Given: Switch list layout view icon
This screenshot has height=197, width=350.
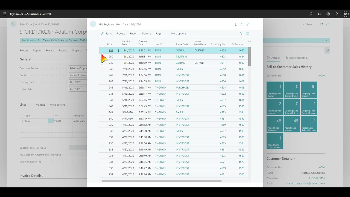Looking at the screenshot, I should tap(248, 33).
